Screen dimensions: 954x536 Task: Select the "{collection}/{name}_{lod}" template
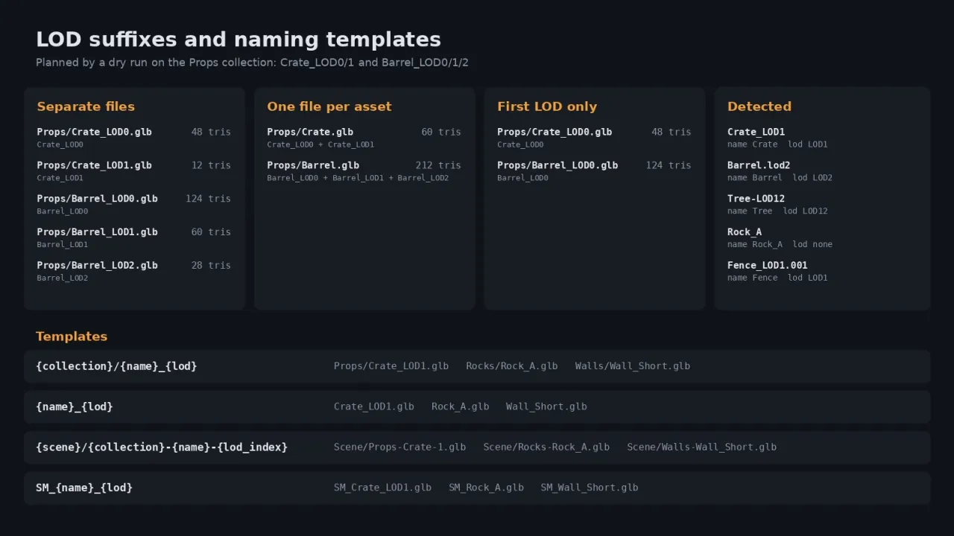116,366
